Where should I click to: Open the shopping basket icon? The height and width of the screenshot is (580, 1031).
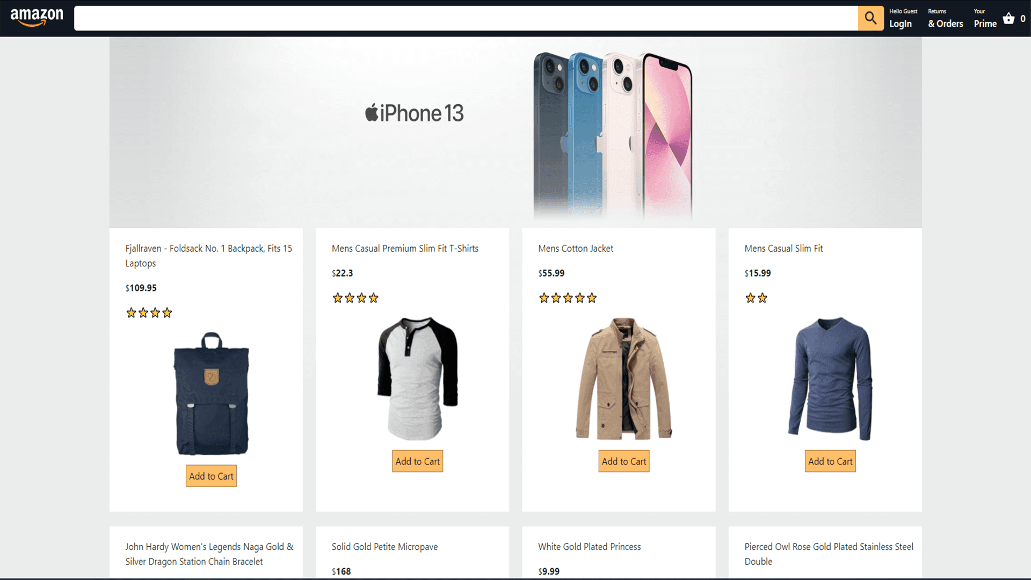(x=1008, y=18)
